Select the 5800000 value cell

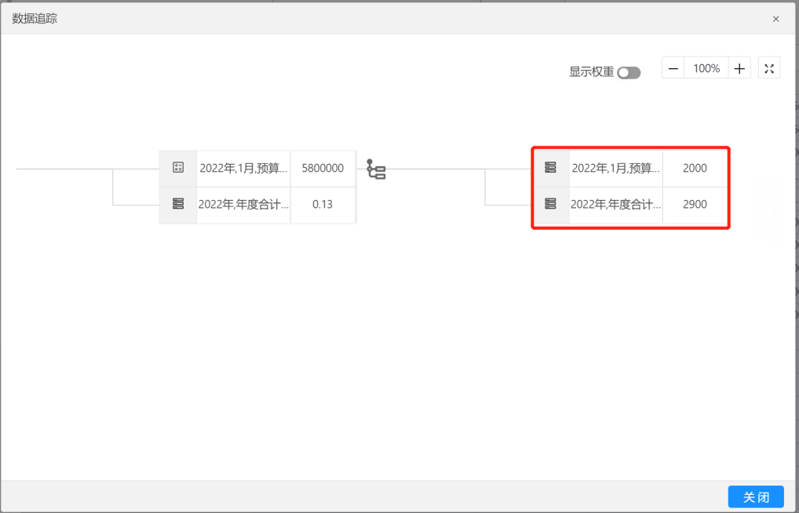click(x=323, y=168)
